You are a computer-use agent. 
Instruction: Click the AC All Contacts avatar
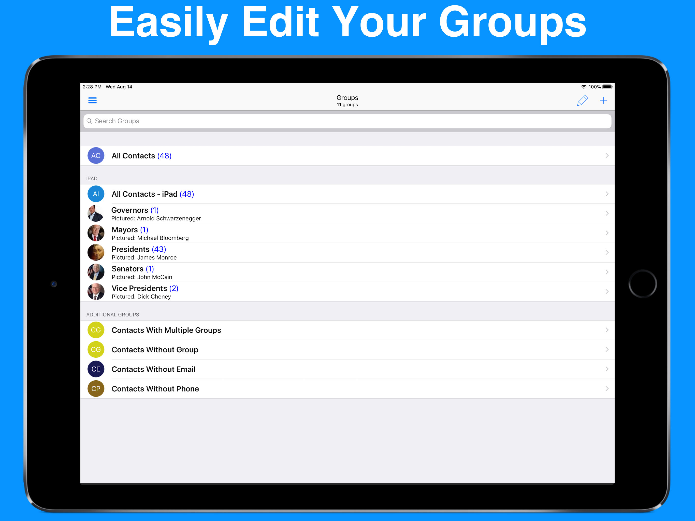tap(96, 155)
